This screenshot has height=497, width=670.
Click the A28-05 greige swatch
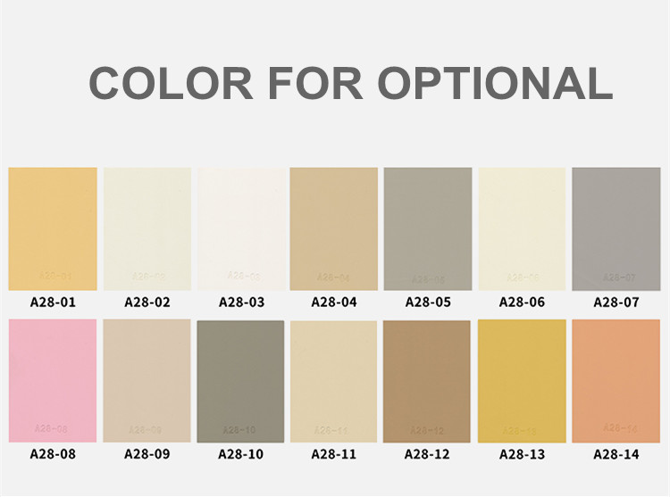(x=428, y=228)
